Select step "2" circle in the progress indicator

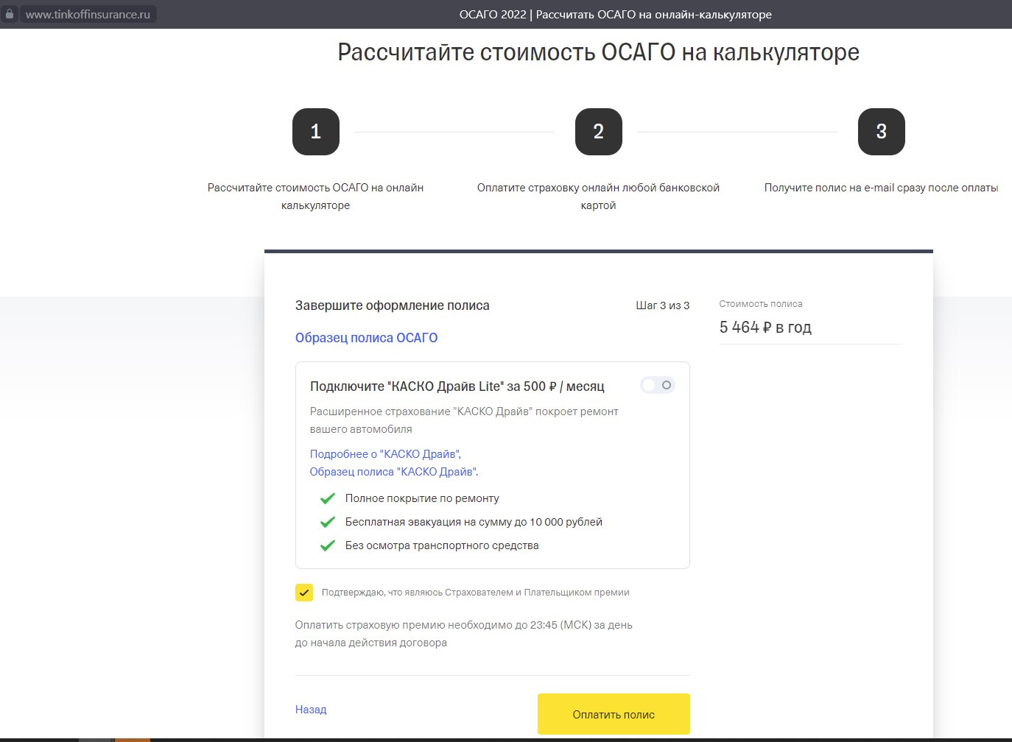pyautogui.click(x=598, y=132)
